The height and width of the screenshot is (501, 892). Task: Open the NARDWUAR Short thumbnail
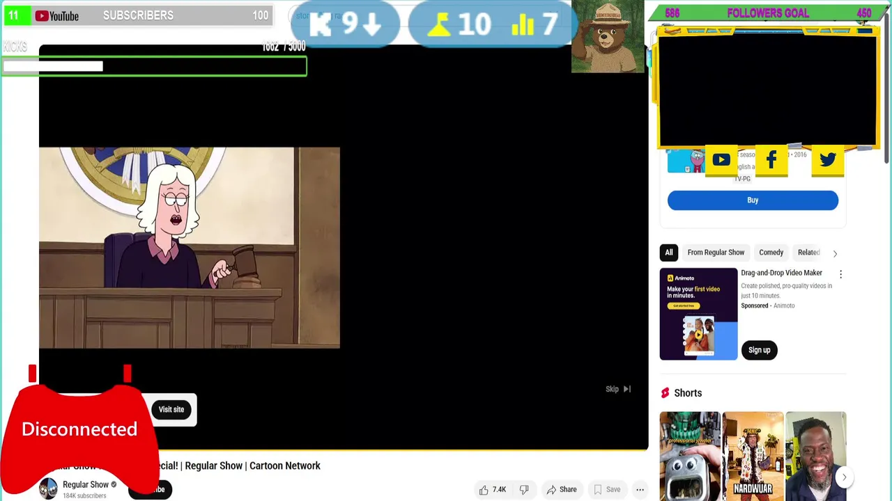pos(753,456)
